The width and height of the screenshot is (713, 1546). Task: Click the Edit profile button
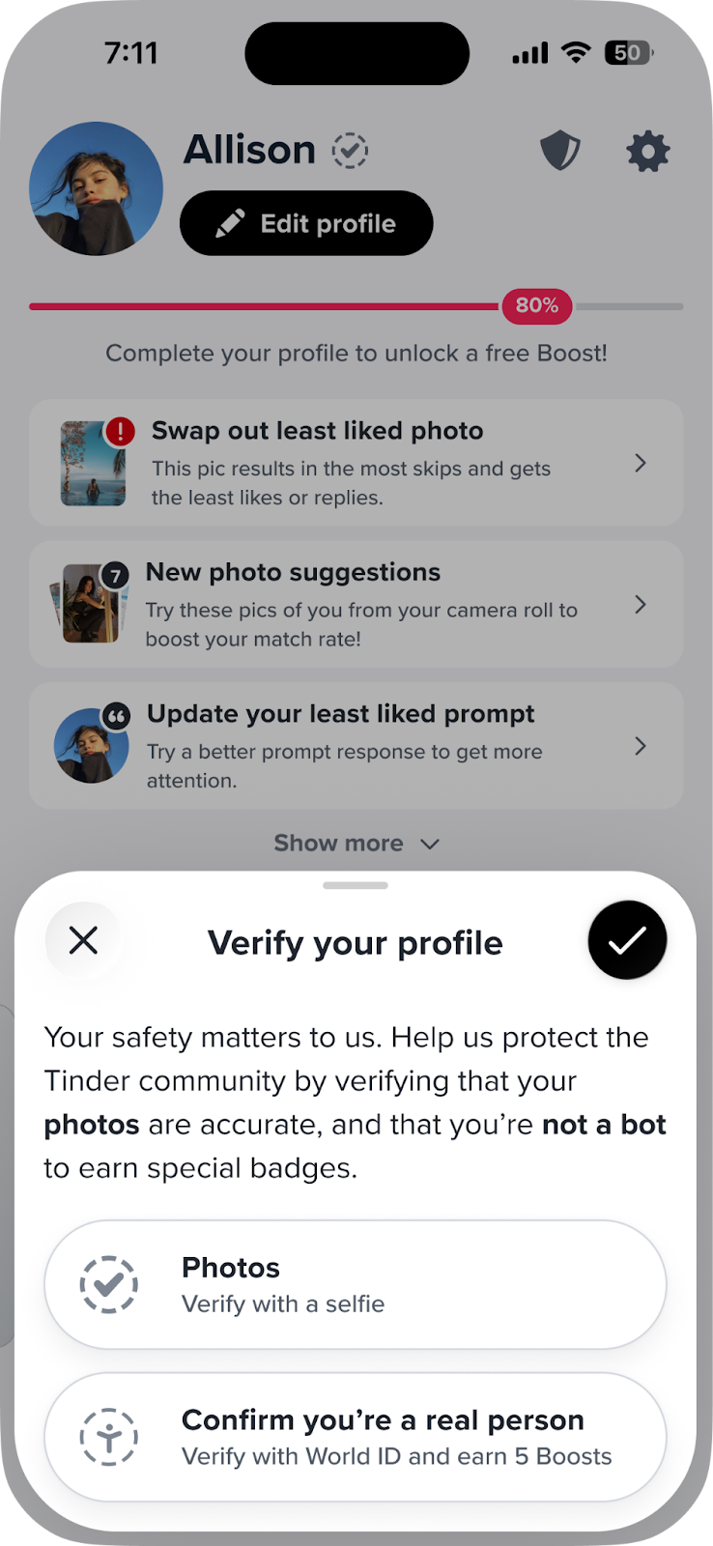(306, 223)
